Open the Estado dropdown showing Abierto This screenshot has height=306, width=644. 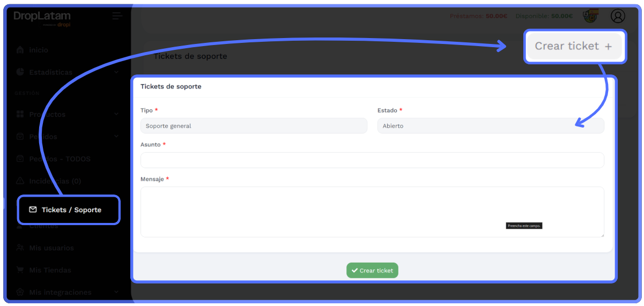(490, 126)
